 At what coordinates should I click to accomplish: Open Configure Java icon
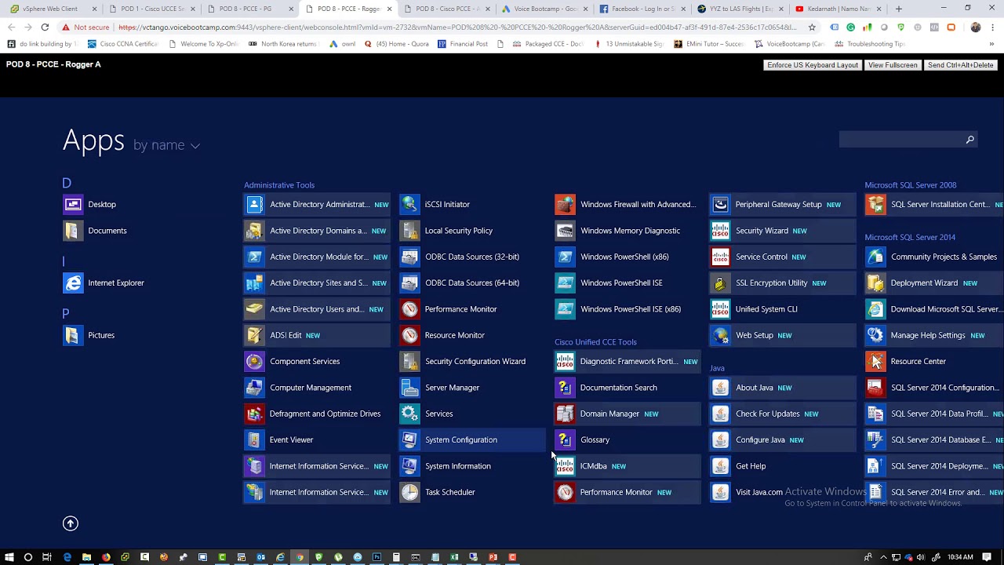coord(720,440)
